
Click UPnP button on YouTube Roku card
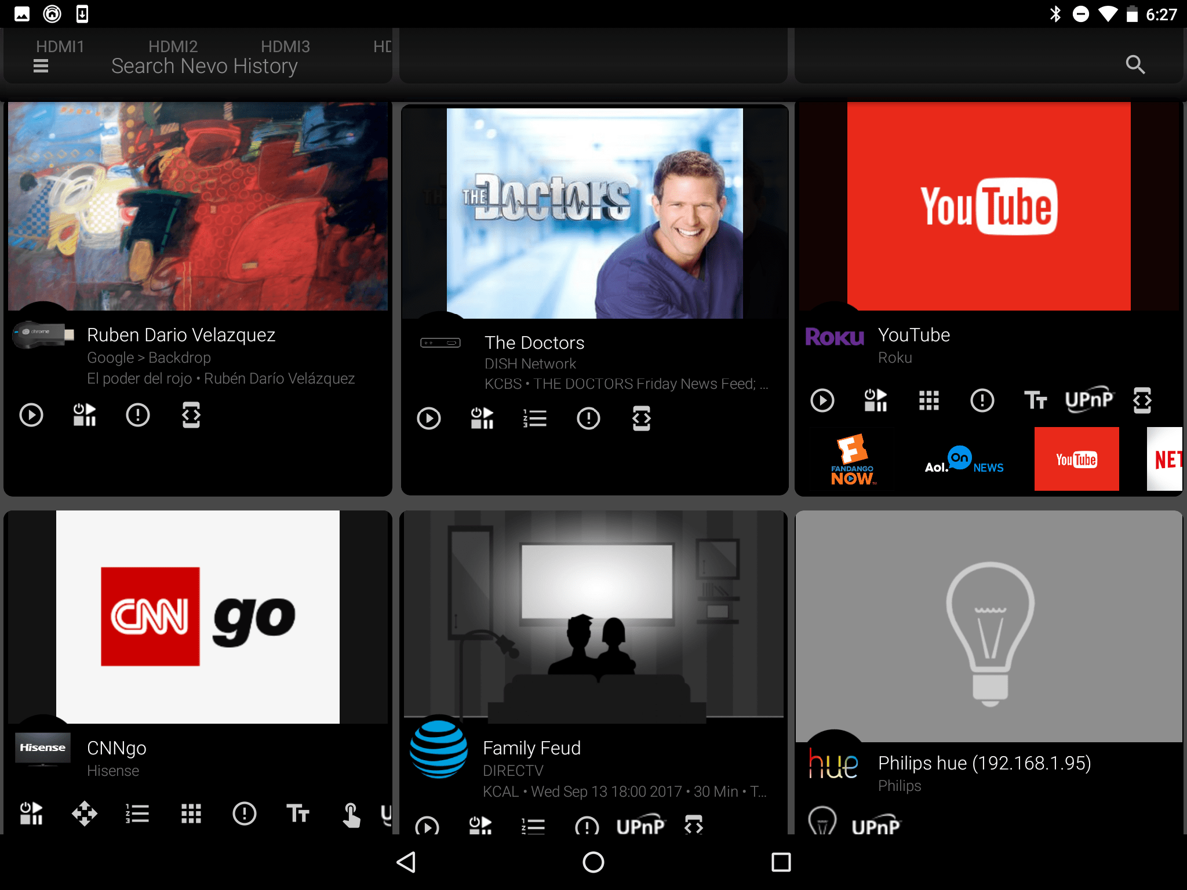click(x=1088, y=400)
